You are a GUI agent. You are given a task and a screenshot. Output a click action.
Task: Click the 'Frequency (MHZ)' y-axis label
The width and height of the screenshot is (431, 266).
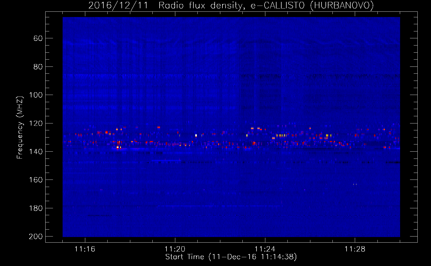point(20,127)
